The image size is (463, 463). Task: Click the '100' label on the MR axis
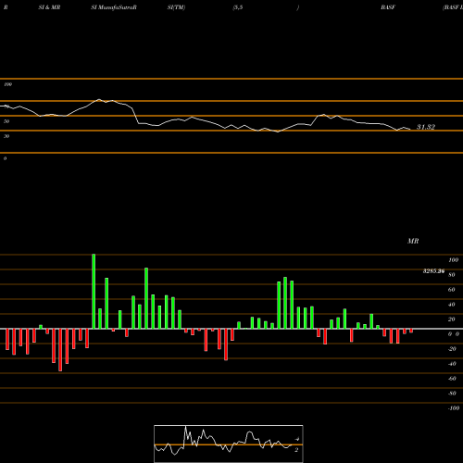[454, 260]
